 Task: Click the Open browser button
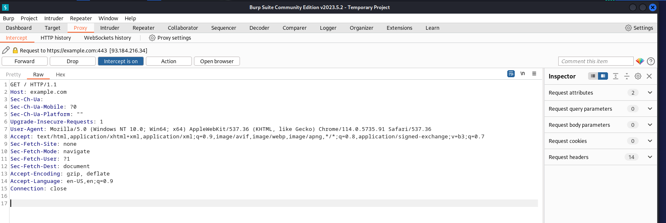coord(217,61)
